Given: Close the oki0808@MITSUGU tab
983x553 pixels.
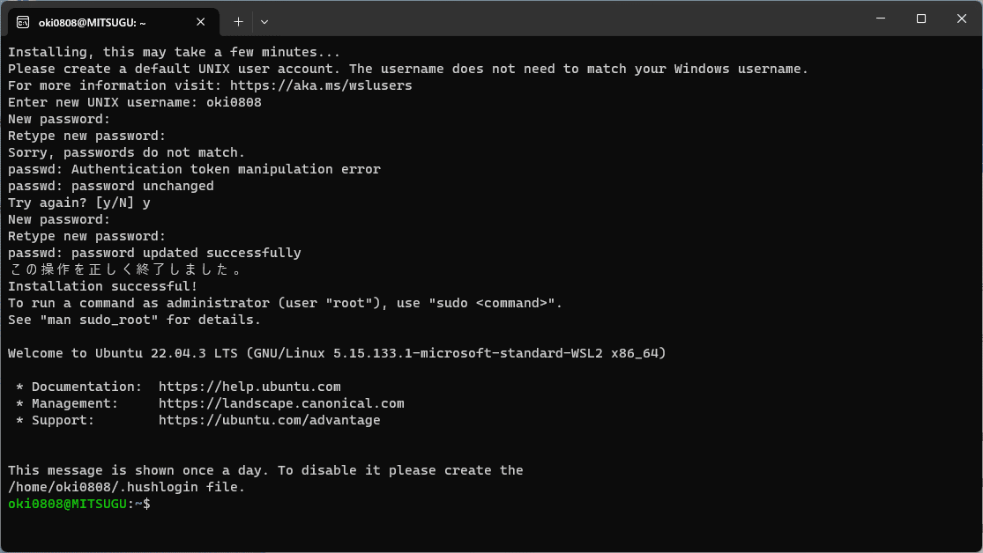Looking at the screenshot, I should (201, 22).
